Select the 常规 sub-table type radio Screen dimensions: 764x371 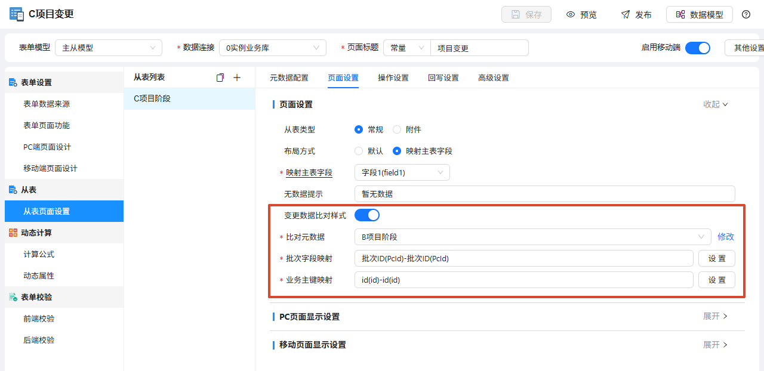tap(359, 129)
